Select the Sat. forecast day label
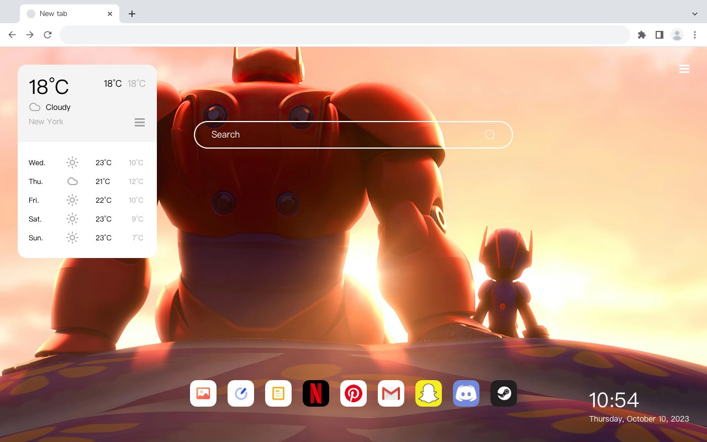 [35, 219]
